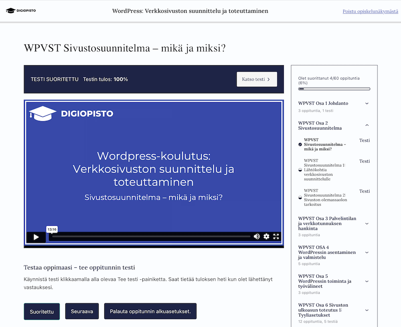Click the video progress scrubber bar
Image resolution: width=401 pixels, height=327 pixels.
point(152,237)
